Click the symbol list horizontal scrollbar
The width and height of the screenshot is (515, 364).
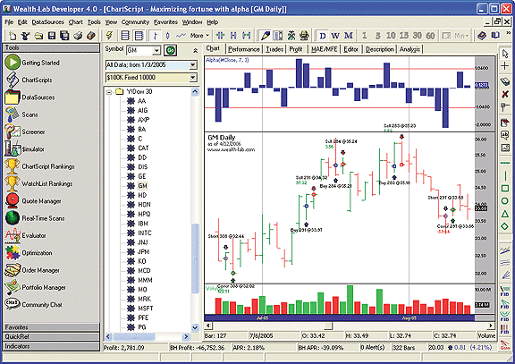(134, 336)
